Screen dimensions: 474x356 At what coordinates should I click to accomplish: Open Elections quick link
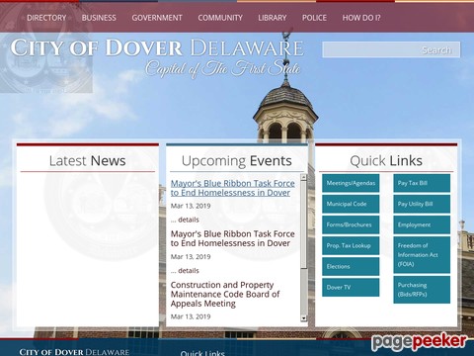click(x=351, y=266)
